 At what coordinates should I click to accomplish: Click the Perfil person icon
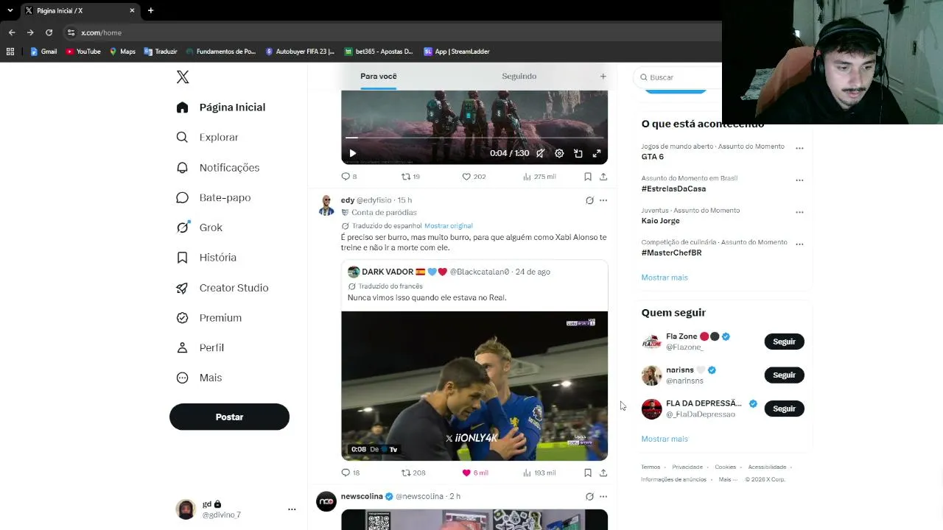(x=183, y=347)
